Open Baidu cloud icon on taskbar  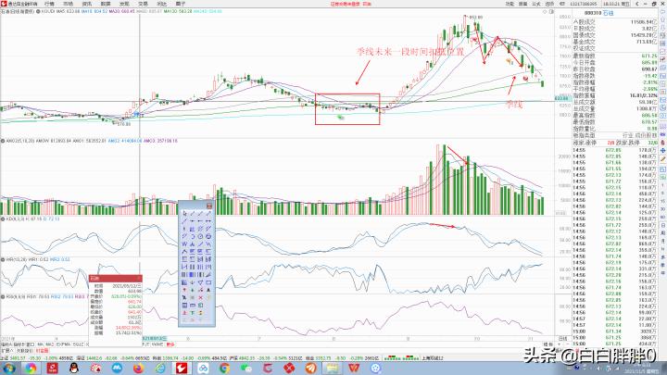tap(203, 369)
